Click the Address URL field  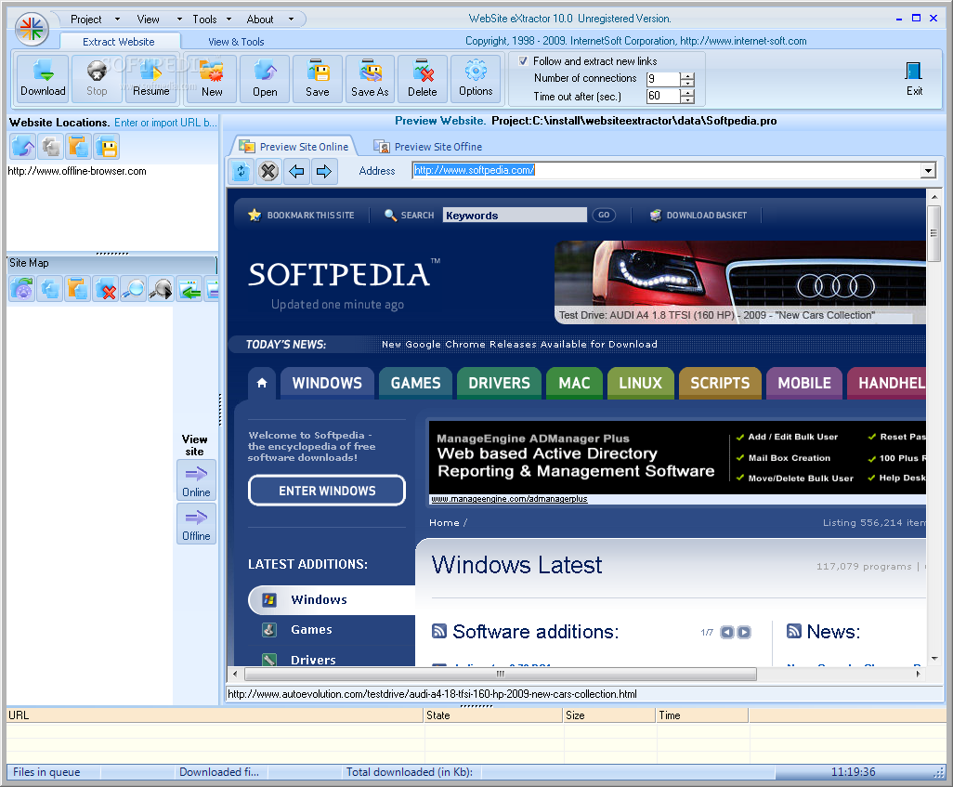[x=666, y=170]
